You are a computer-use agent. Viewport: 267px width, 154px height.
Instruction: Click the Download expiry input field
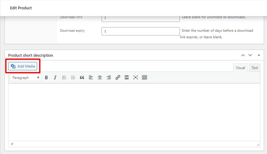[141, 31]
